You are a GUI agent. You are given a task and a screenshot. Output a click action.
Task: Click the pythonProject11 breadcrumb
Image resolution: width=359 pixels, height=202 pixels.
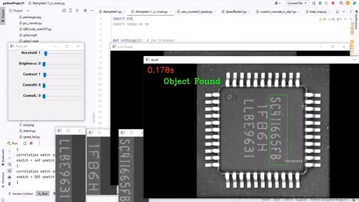pyautogui.click(x=13, y=3)
